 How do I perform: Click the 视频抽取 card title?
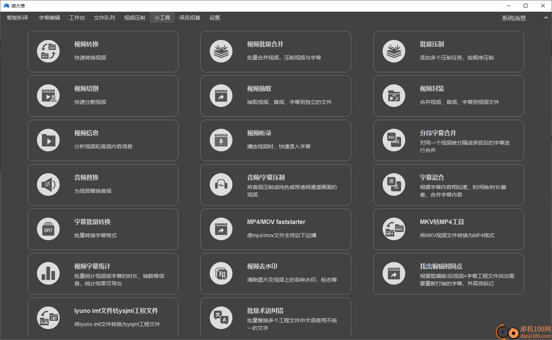point(259,89)
